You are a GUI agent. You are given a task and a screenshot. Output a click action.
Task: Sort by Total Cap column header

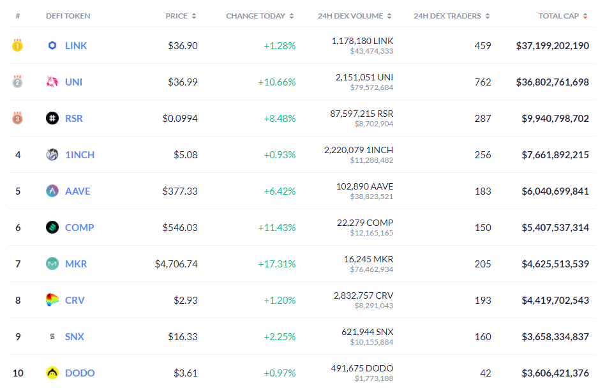(x=563, y=16)
